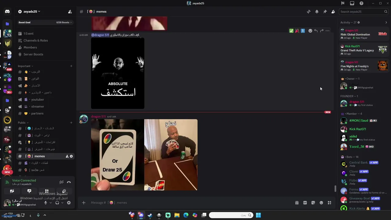This screenshot has height=220, width=391.
Task: Open Channels & Roles
Action: point(45,40)
